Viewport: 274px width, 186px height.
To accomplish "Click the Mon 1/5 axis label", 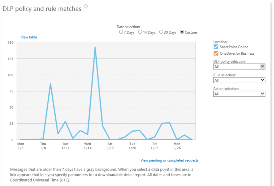I will pos(21,146).
